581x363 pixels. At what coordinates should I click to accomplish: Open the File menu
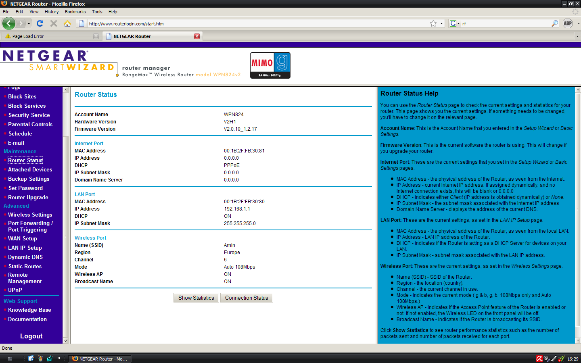click(6, 12)
